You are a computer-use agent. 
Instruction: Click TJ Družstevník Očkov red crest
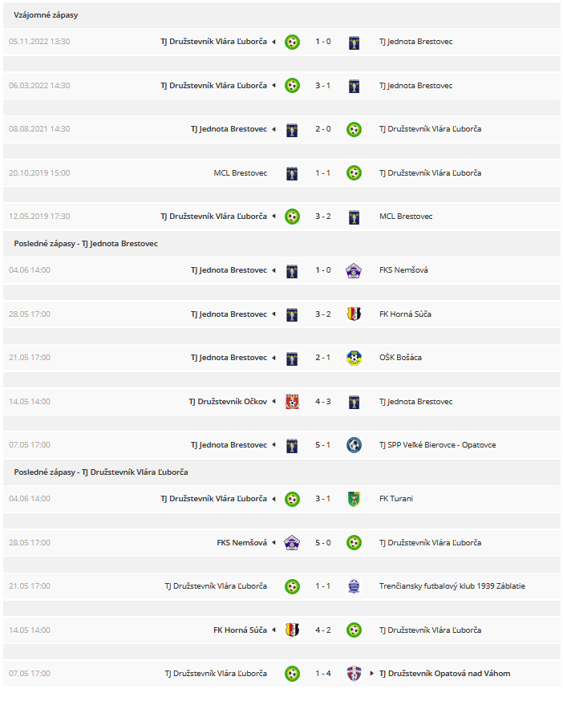click(292, 402)
